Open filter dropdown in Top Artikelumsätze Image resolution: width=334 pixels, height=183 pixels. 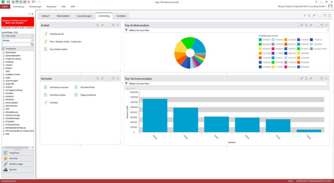tap(328, 30)
